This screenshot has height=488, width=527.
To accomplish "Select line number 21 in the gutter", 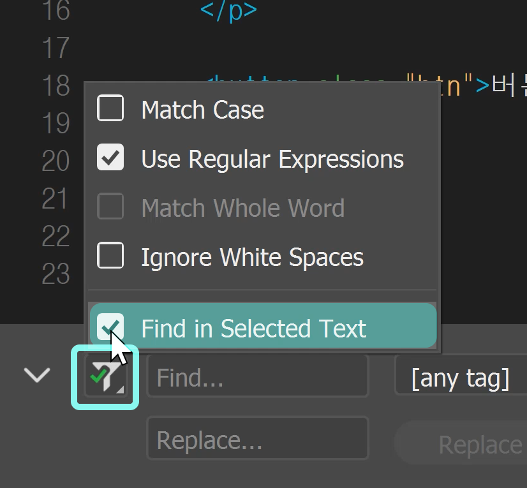I will 56,199.
